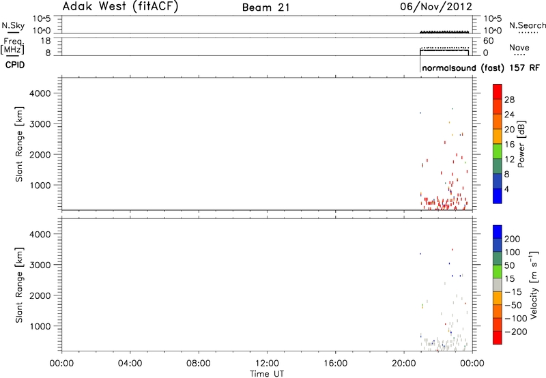
Task: Click the '12:00' time axis tick label
Action: click(267, 364)
